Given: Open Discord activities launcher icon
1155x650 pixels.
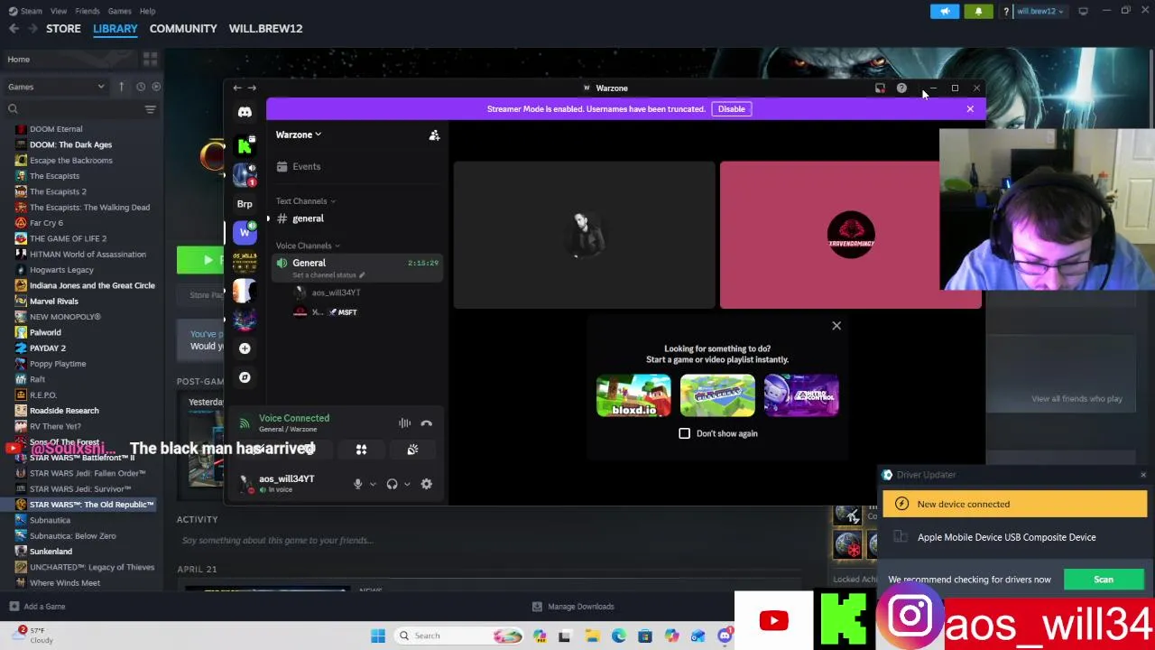Looking at the screenshot, I should 361,450.
